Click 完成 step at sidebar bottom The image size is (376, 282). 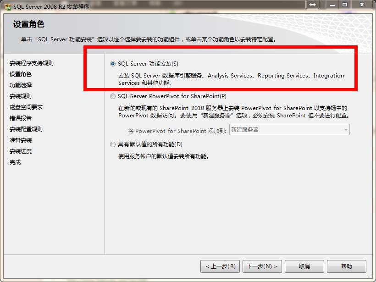[15, 162]
